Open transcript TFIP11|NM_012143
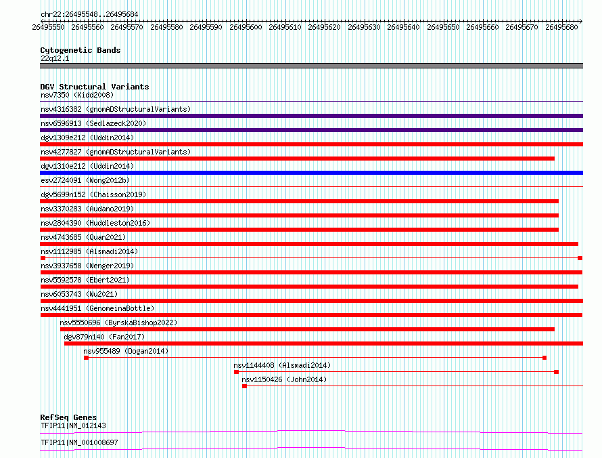Image resolution: width=602 pixels, height=458 pixels. tap(73, 425)
